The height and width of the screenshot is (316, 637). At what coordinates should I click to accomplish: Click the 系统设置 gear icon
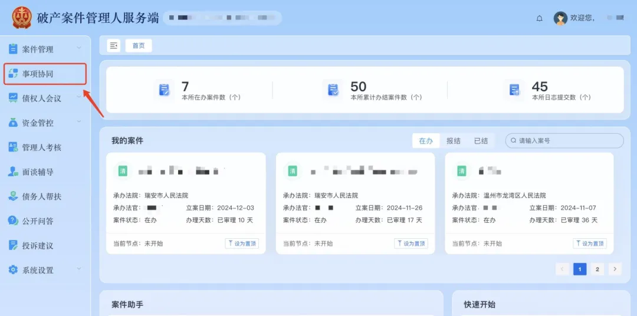[x=14, y=269]
